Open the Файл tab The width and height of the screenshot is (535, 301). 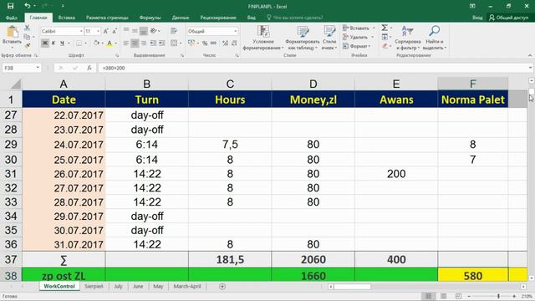12,18
